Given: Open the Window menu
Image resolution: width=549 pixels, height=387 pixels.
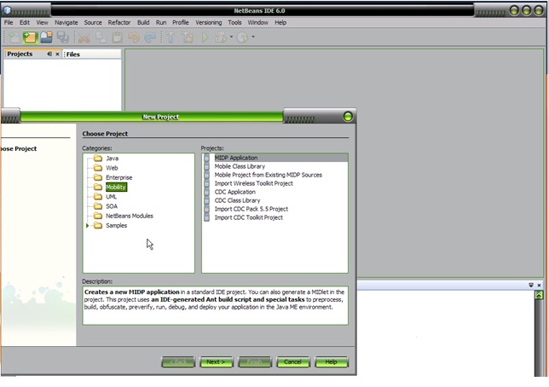Looking at the screenshot, I should pos(258,22).
